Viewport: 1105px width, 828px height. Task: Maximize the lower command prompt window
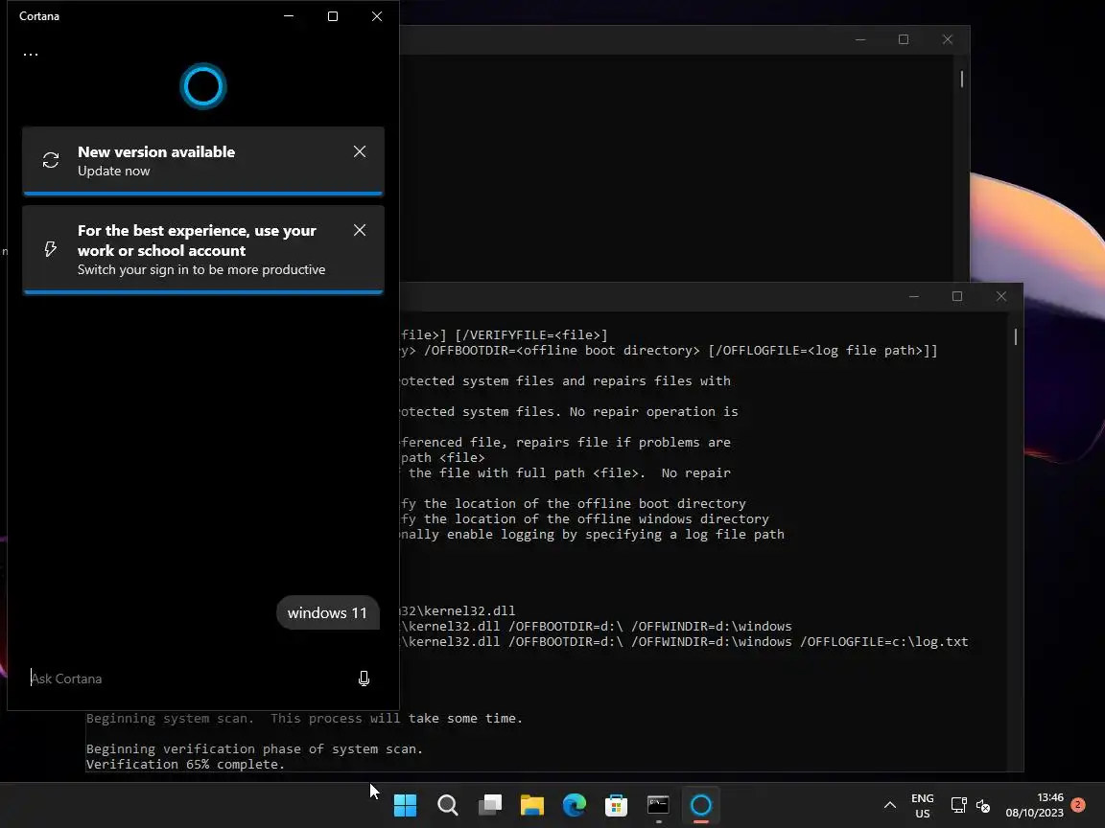click(x=957, y=296)
